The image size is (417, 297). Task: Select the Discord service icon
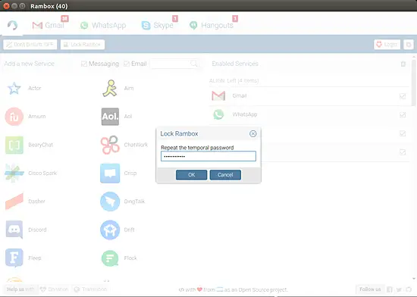click(x=14, y=230)
